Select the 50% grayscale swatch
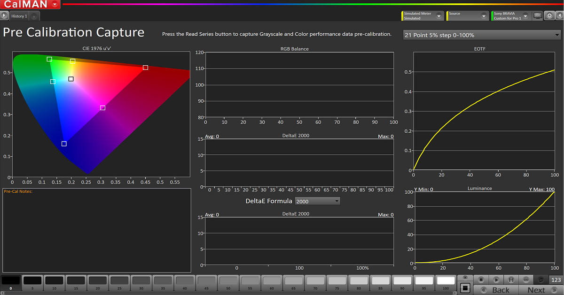This screenshot has height=295, width=564. point(229,281)
